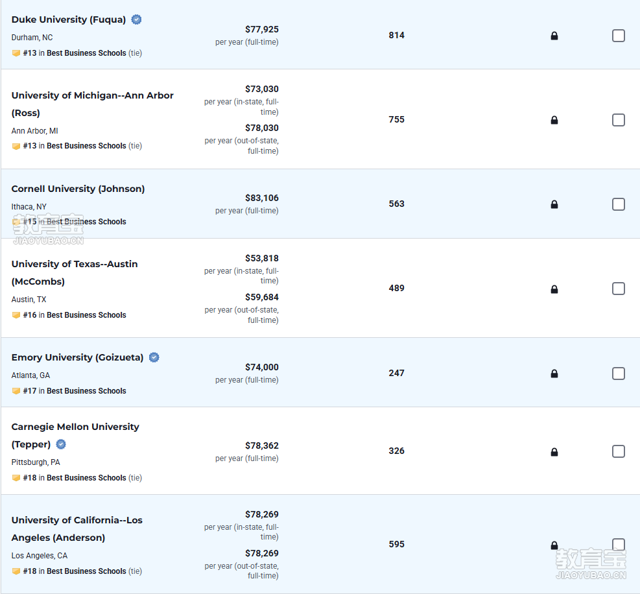Tick the Cornell Johnson compare checkbox
The width and height of the screenshot is (640, 594).
pyautogui.click(x=618, y=204)
